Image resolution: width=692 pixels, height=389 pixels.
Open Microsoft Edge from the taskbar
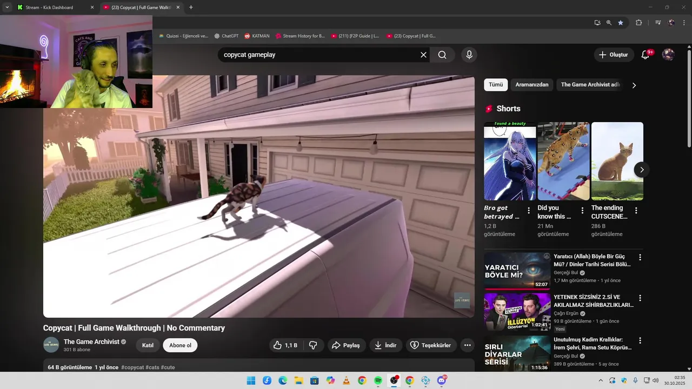click(x=283, y=381)
